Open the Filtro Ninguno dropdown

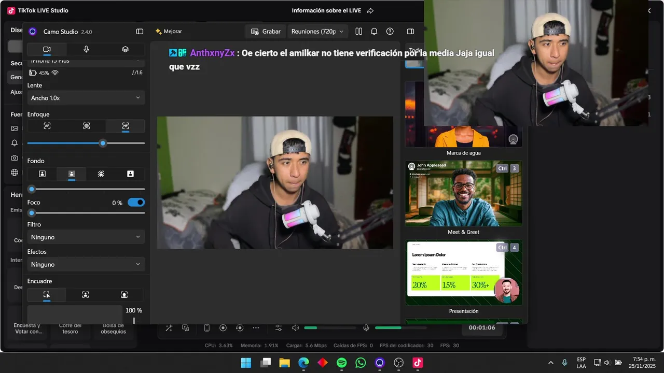click(86, 237)
